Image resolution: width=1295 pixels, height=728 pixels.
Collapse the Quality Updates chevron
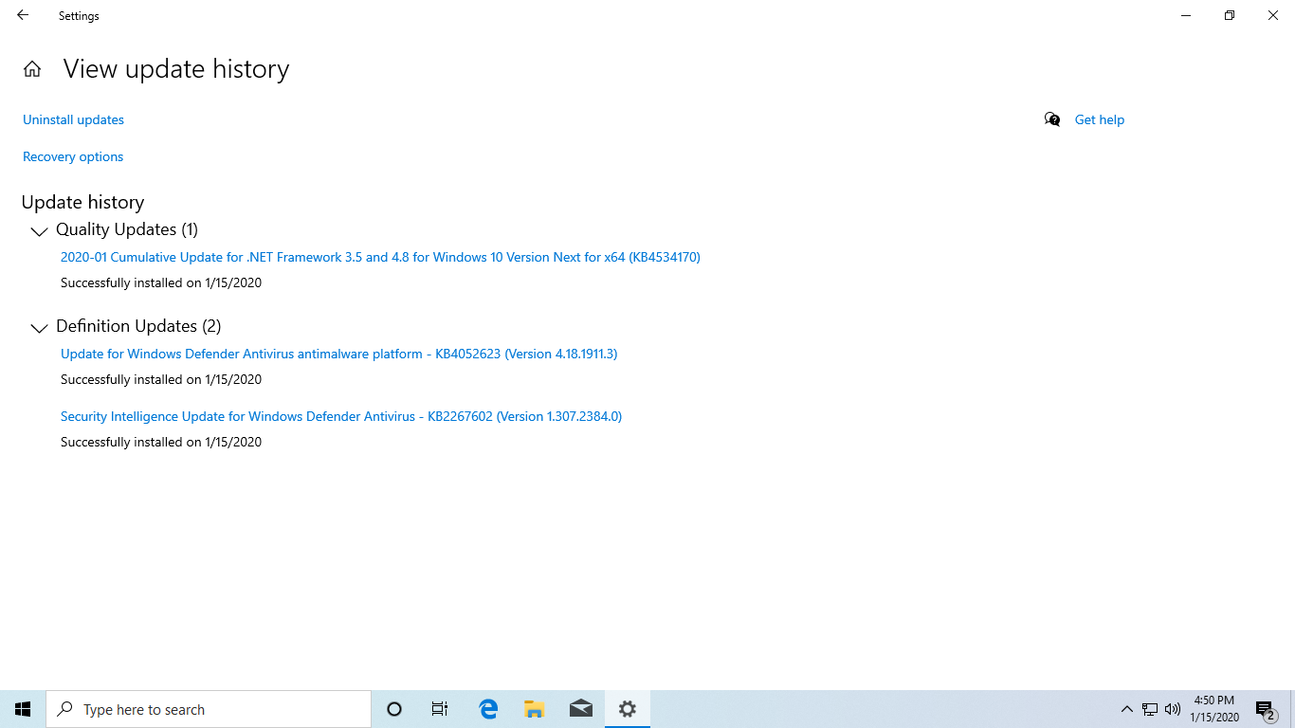[x=39, y=231]
